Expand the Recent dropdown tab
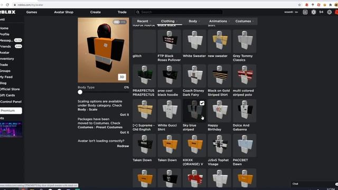This screenshot has height=190, width=338. 144,21
